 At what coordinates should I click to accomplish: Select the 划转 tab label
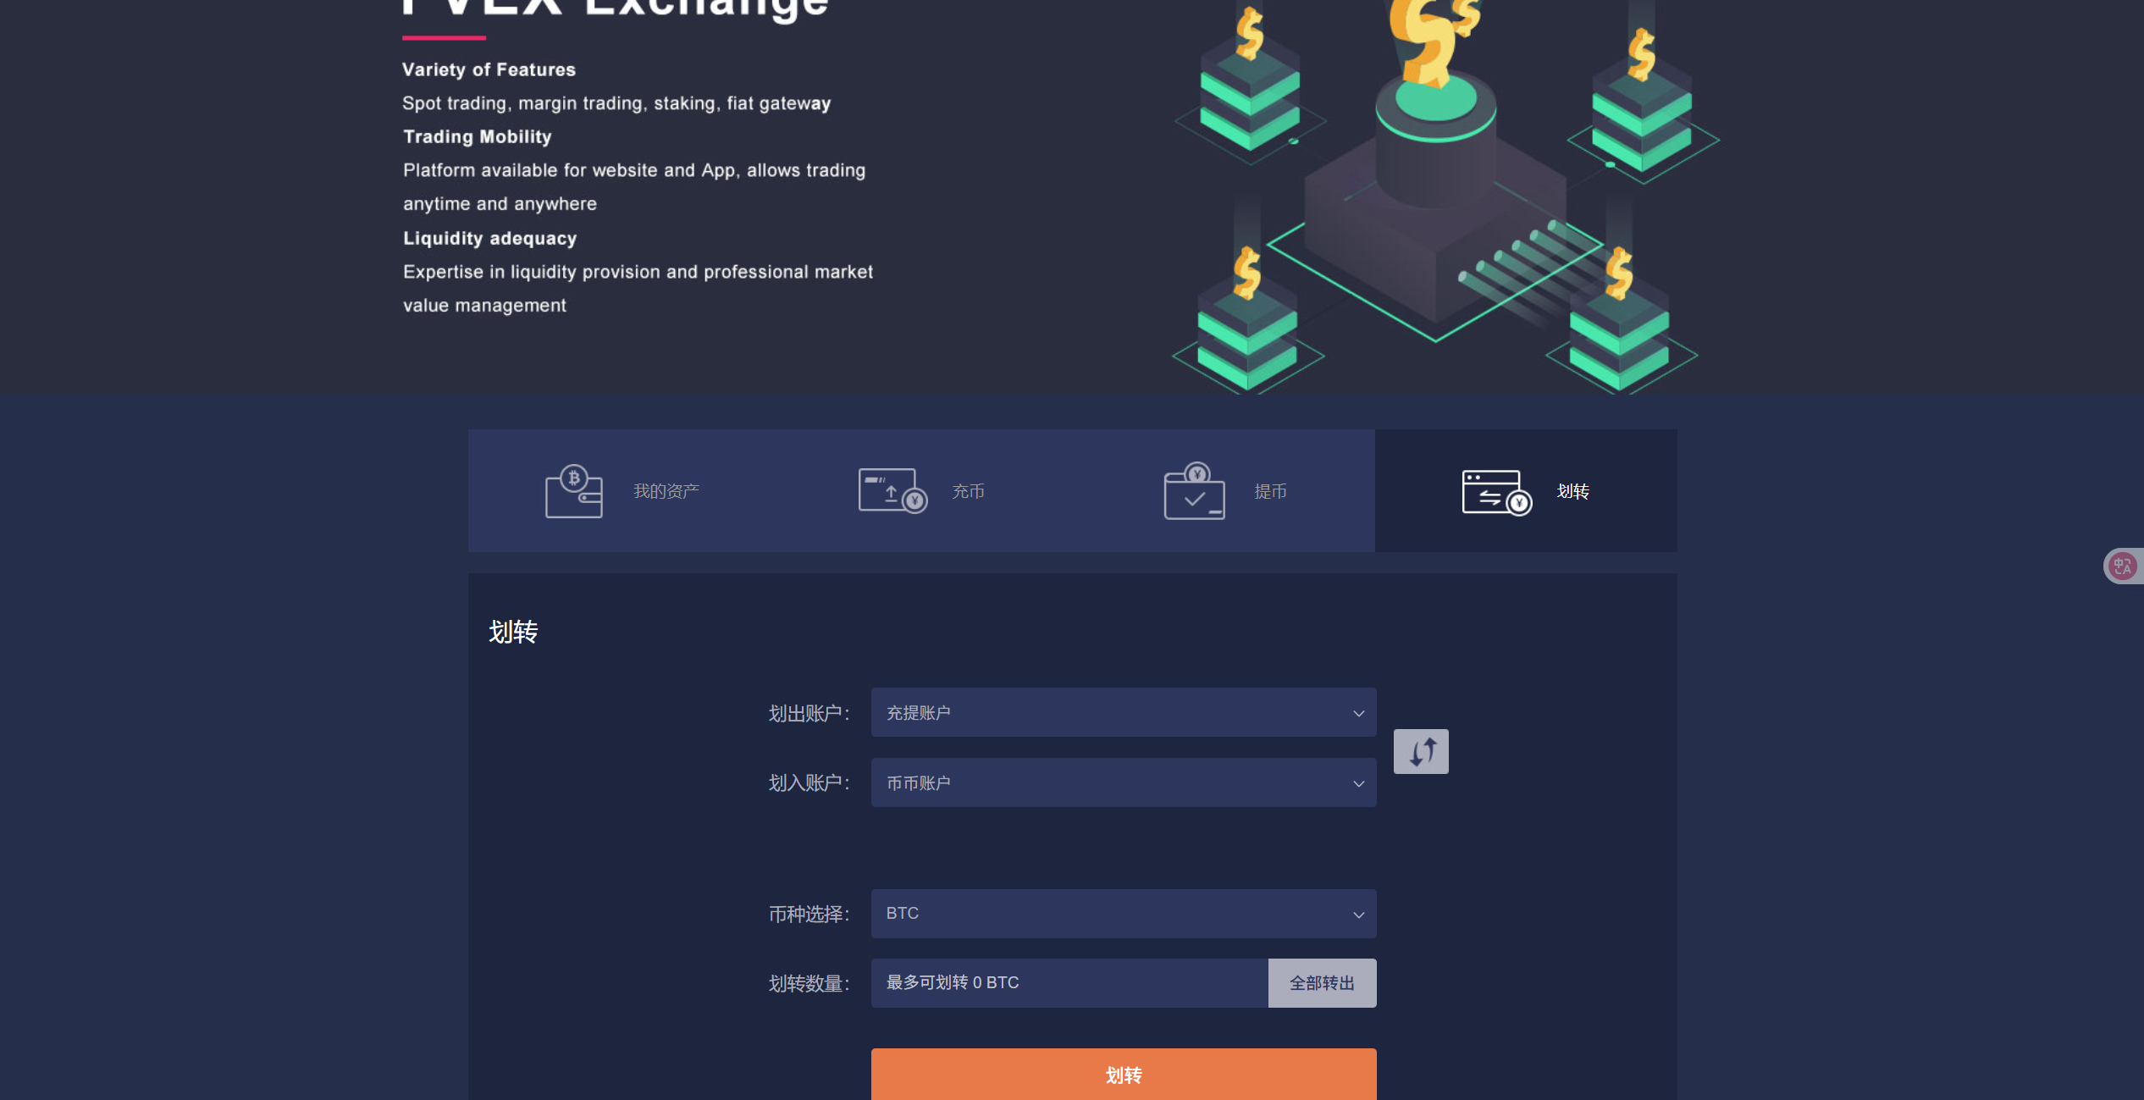tap(1573, 492)
